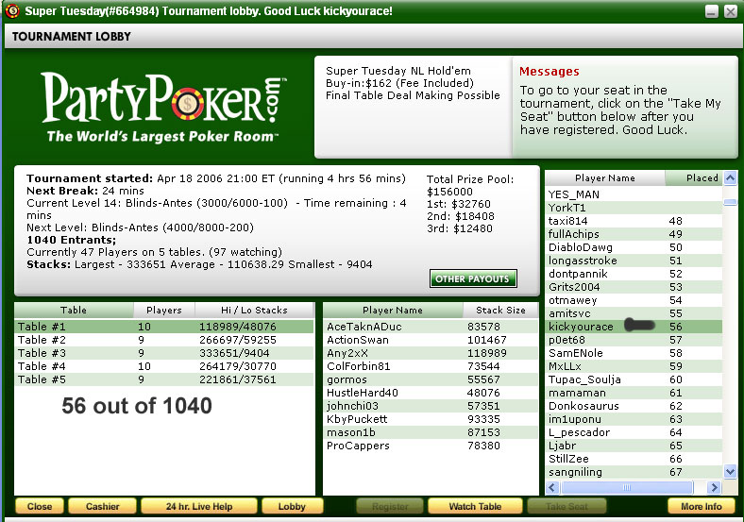Viewport: 744px width, 522px height.
Task: Return to the Lobby
Action: pyautogui.click(x=292, y=507)
